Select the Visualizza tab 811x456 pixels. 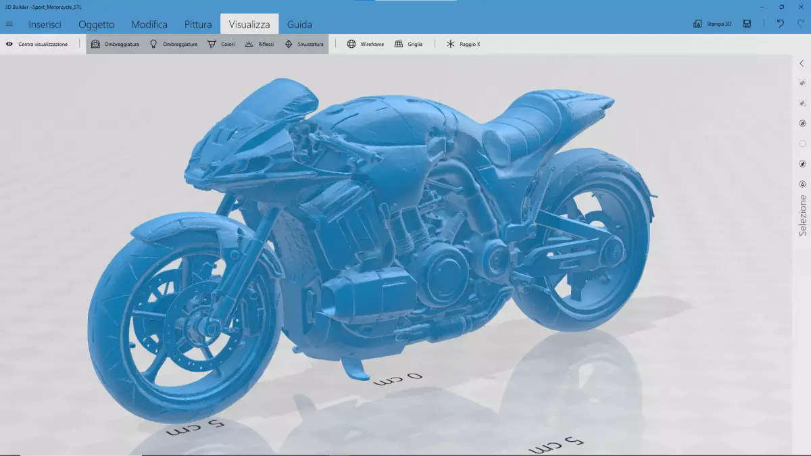tap(249, 24)
